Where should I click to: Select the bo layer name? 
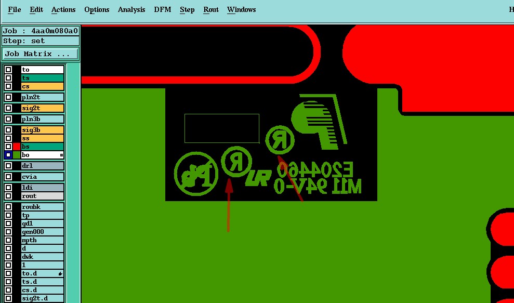point(42,155)
